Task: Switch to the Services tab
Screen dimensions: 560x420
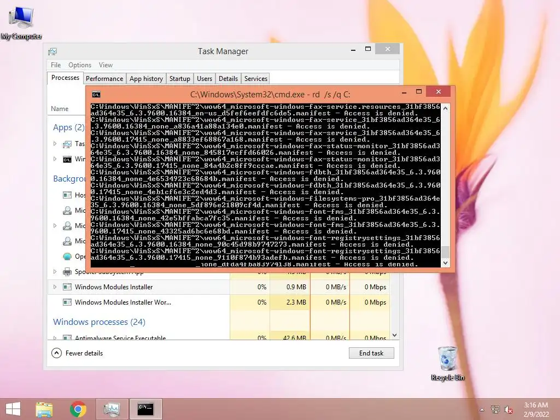Action: pos(256,79)
